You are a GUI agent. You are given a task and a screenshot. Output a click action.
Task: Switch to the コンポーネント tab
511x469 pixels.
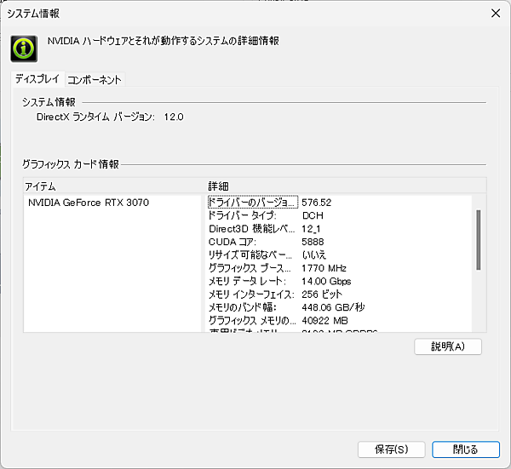[x=95, y=80]
